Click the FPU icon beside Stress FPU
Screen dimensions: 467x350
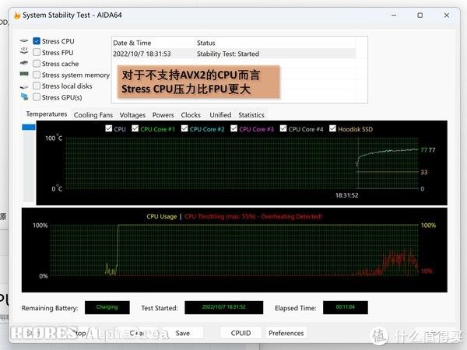click(x=25, y=52)
